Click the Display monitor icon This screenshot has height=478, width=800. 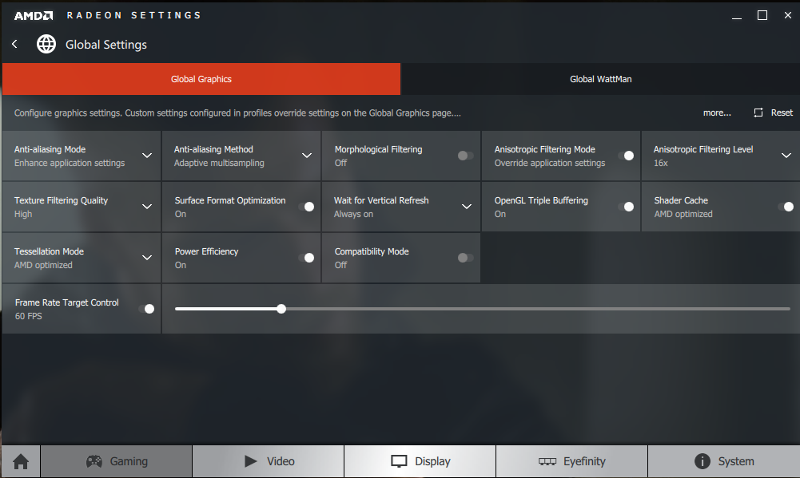[399, 461]
